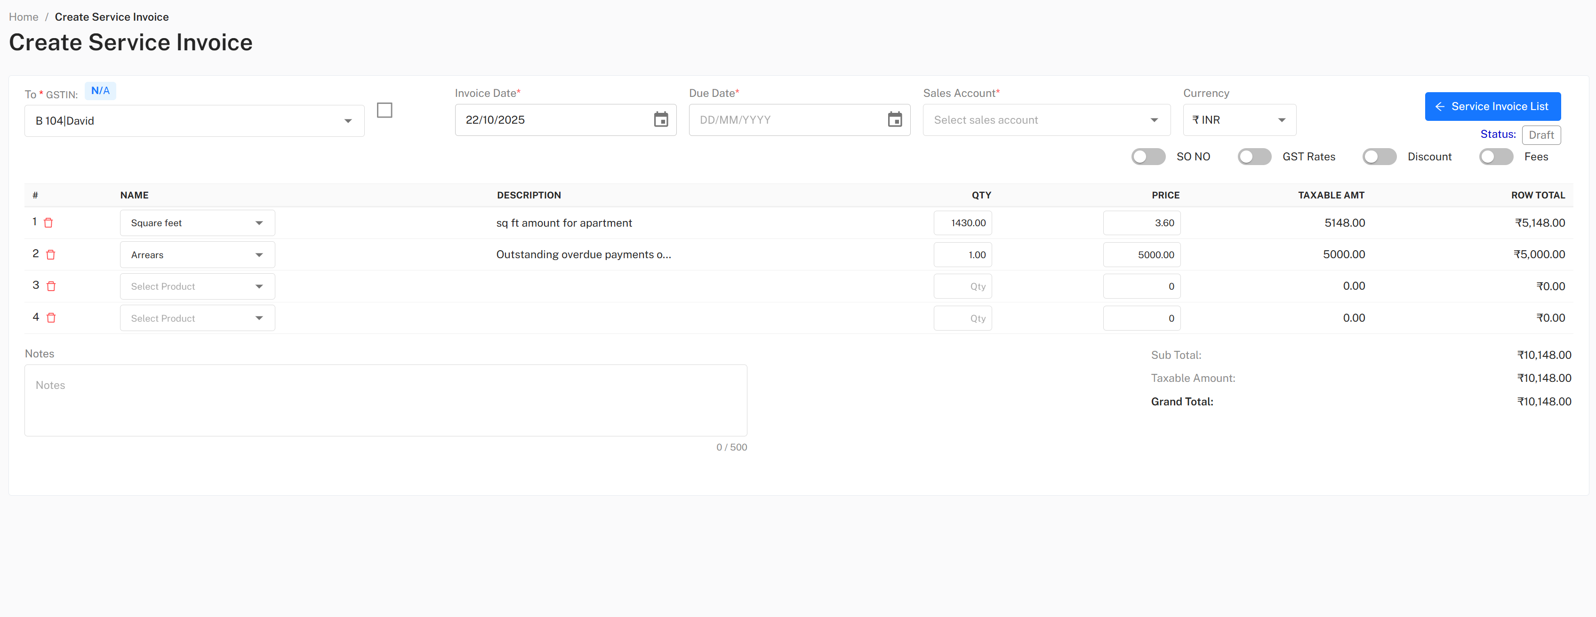Click the Draft status button
Image resolution: width=1596 pixels, height=617 pixels.
click(x=1541, y=135)
